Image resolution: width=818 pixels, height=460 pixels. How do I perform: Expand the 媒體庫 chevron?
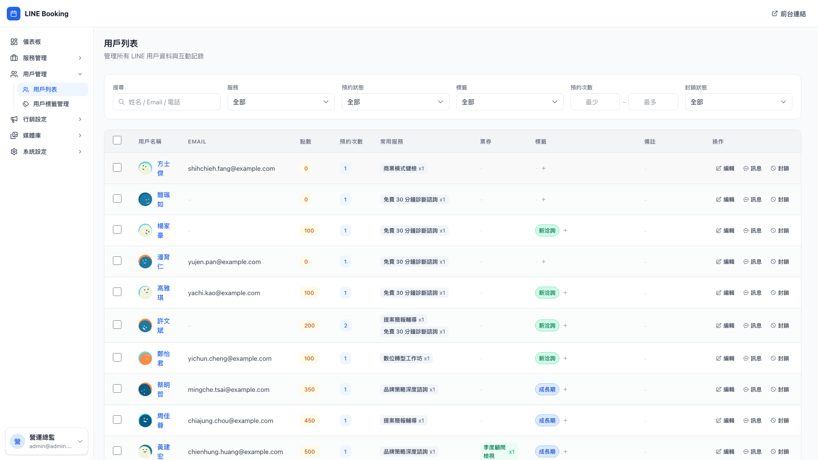click(80, 135)
